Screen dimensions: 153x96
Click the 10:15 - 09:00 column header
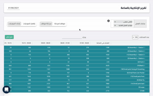point(26,43)
